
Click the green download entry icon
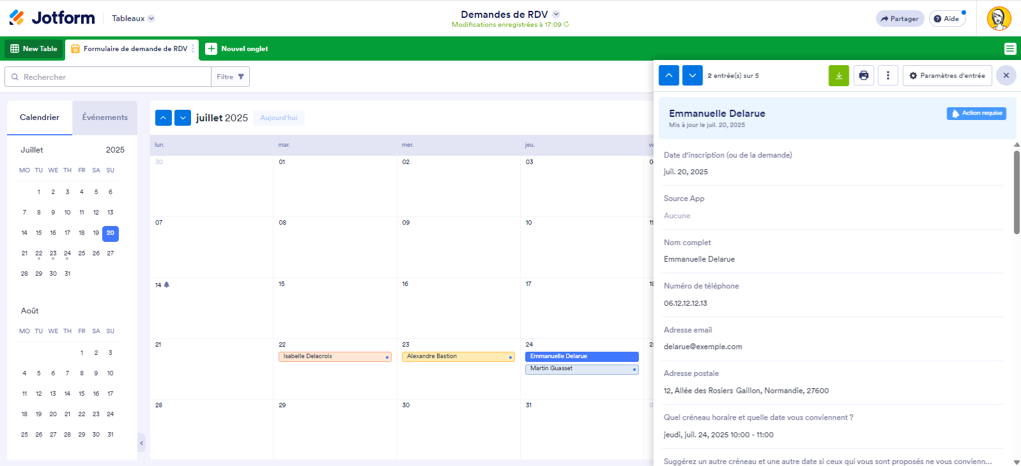838,75
